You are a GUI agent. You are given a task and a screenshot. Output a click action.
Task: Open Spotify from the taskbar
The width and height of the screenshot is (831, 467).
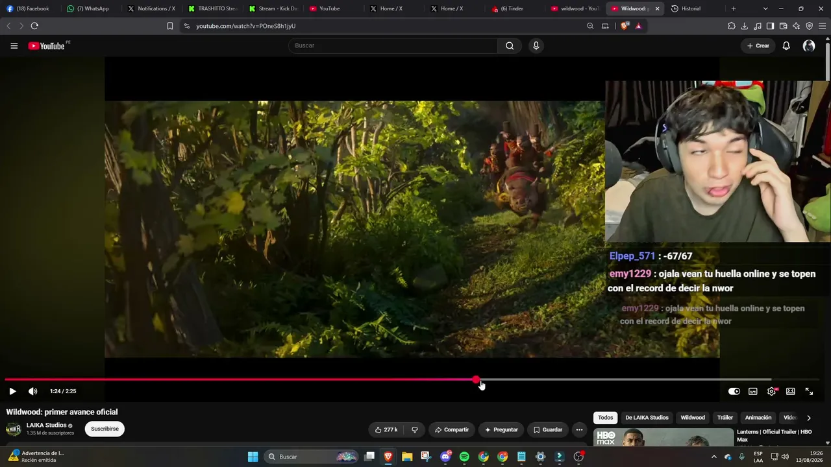(x=464, y=457)
